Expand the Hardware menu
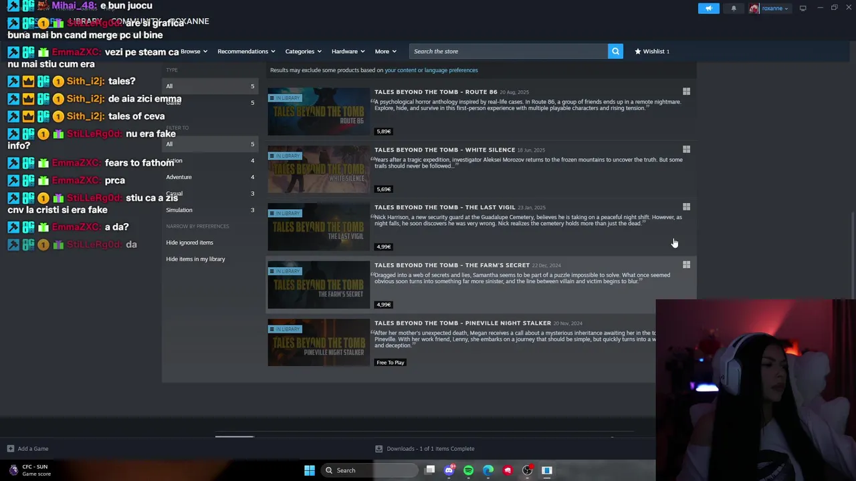The width and height of the screenshot is (856, 481). pos(348,51)
